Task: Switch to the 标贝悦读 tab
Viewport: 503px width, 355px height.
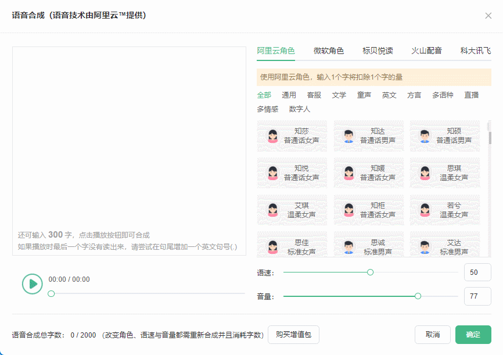Action: coord(378,51)
